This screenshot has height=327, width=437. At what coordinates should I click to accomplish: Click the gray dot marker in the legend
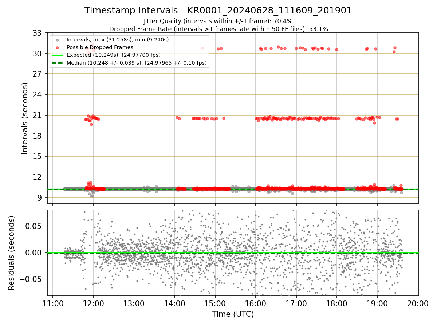[x=58, y=40]
